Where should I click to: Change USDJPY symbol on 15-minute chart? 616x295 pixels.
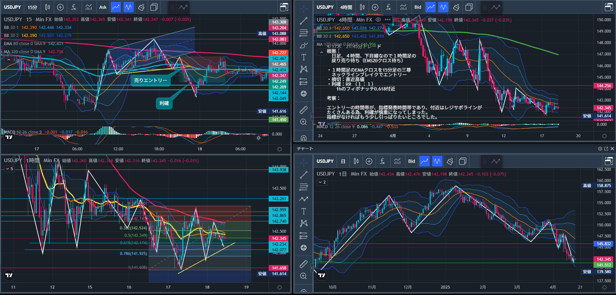(12, 7)
